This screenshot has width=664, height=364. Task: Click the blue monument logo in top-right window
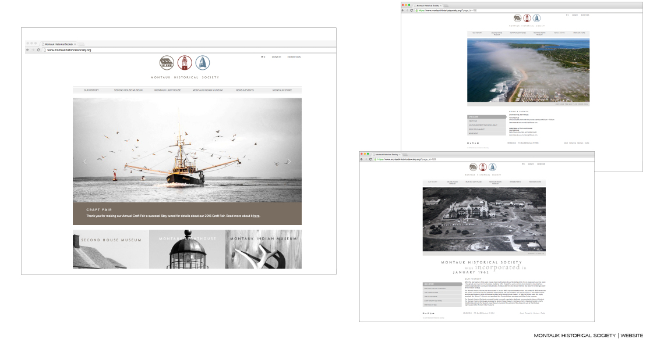(536, 18)
